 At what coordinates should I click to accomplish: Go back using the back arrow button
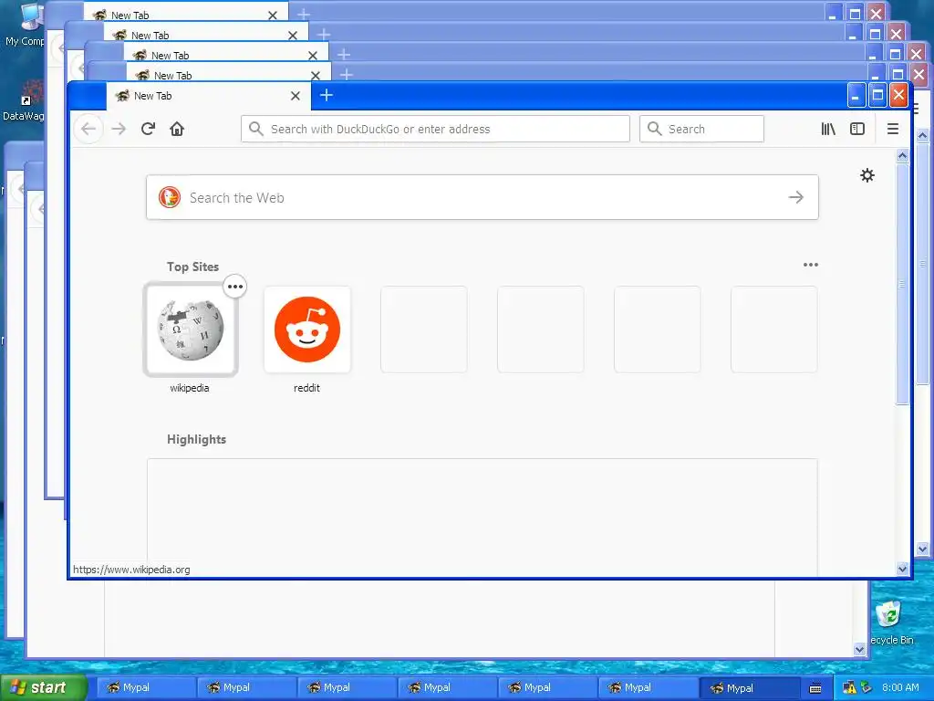[x=88, y=129]
